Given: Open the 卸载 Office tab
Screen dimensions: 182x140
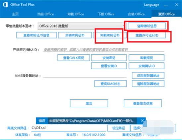Looking at the screenshot, I should click(x=76, y=14).
